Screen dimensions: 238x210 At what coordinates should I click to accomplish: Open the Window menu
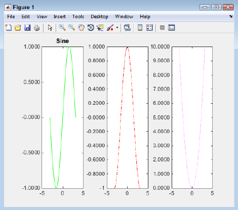coord(124,17)
